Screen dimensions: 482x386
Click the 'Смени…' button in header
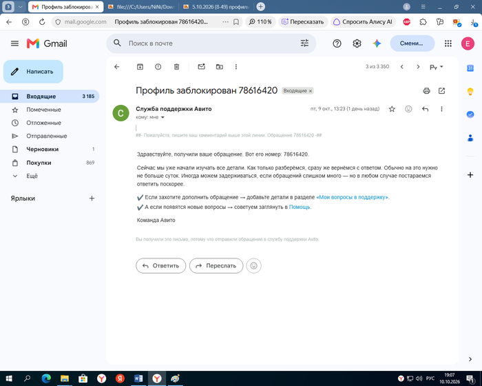coord(412,43)
